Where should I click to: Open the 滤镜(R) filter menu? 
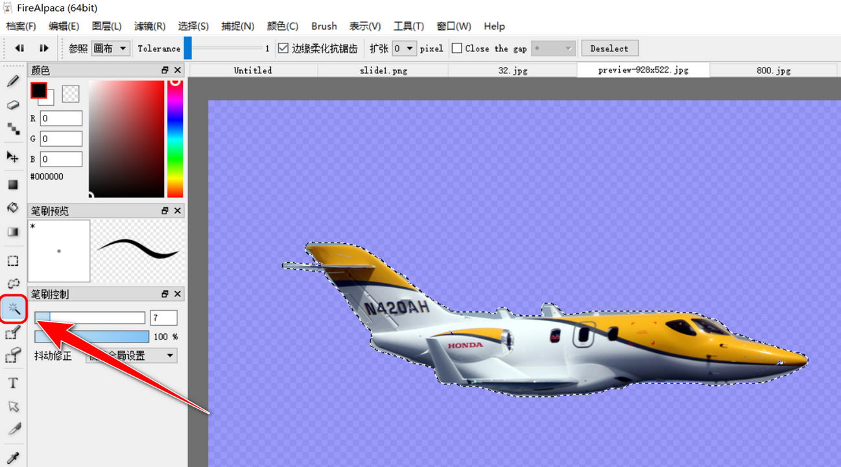[150, 26]
